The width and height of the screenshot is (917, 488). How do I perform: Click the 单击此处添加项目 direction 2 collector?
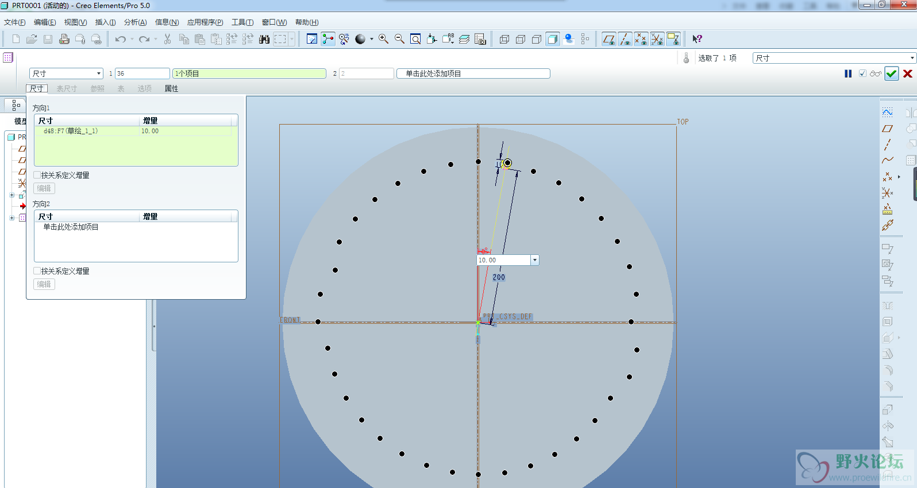click(473, 73)
